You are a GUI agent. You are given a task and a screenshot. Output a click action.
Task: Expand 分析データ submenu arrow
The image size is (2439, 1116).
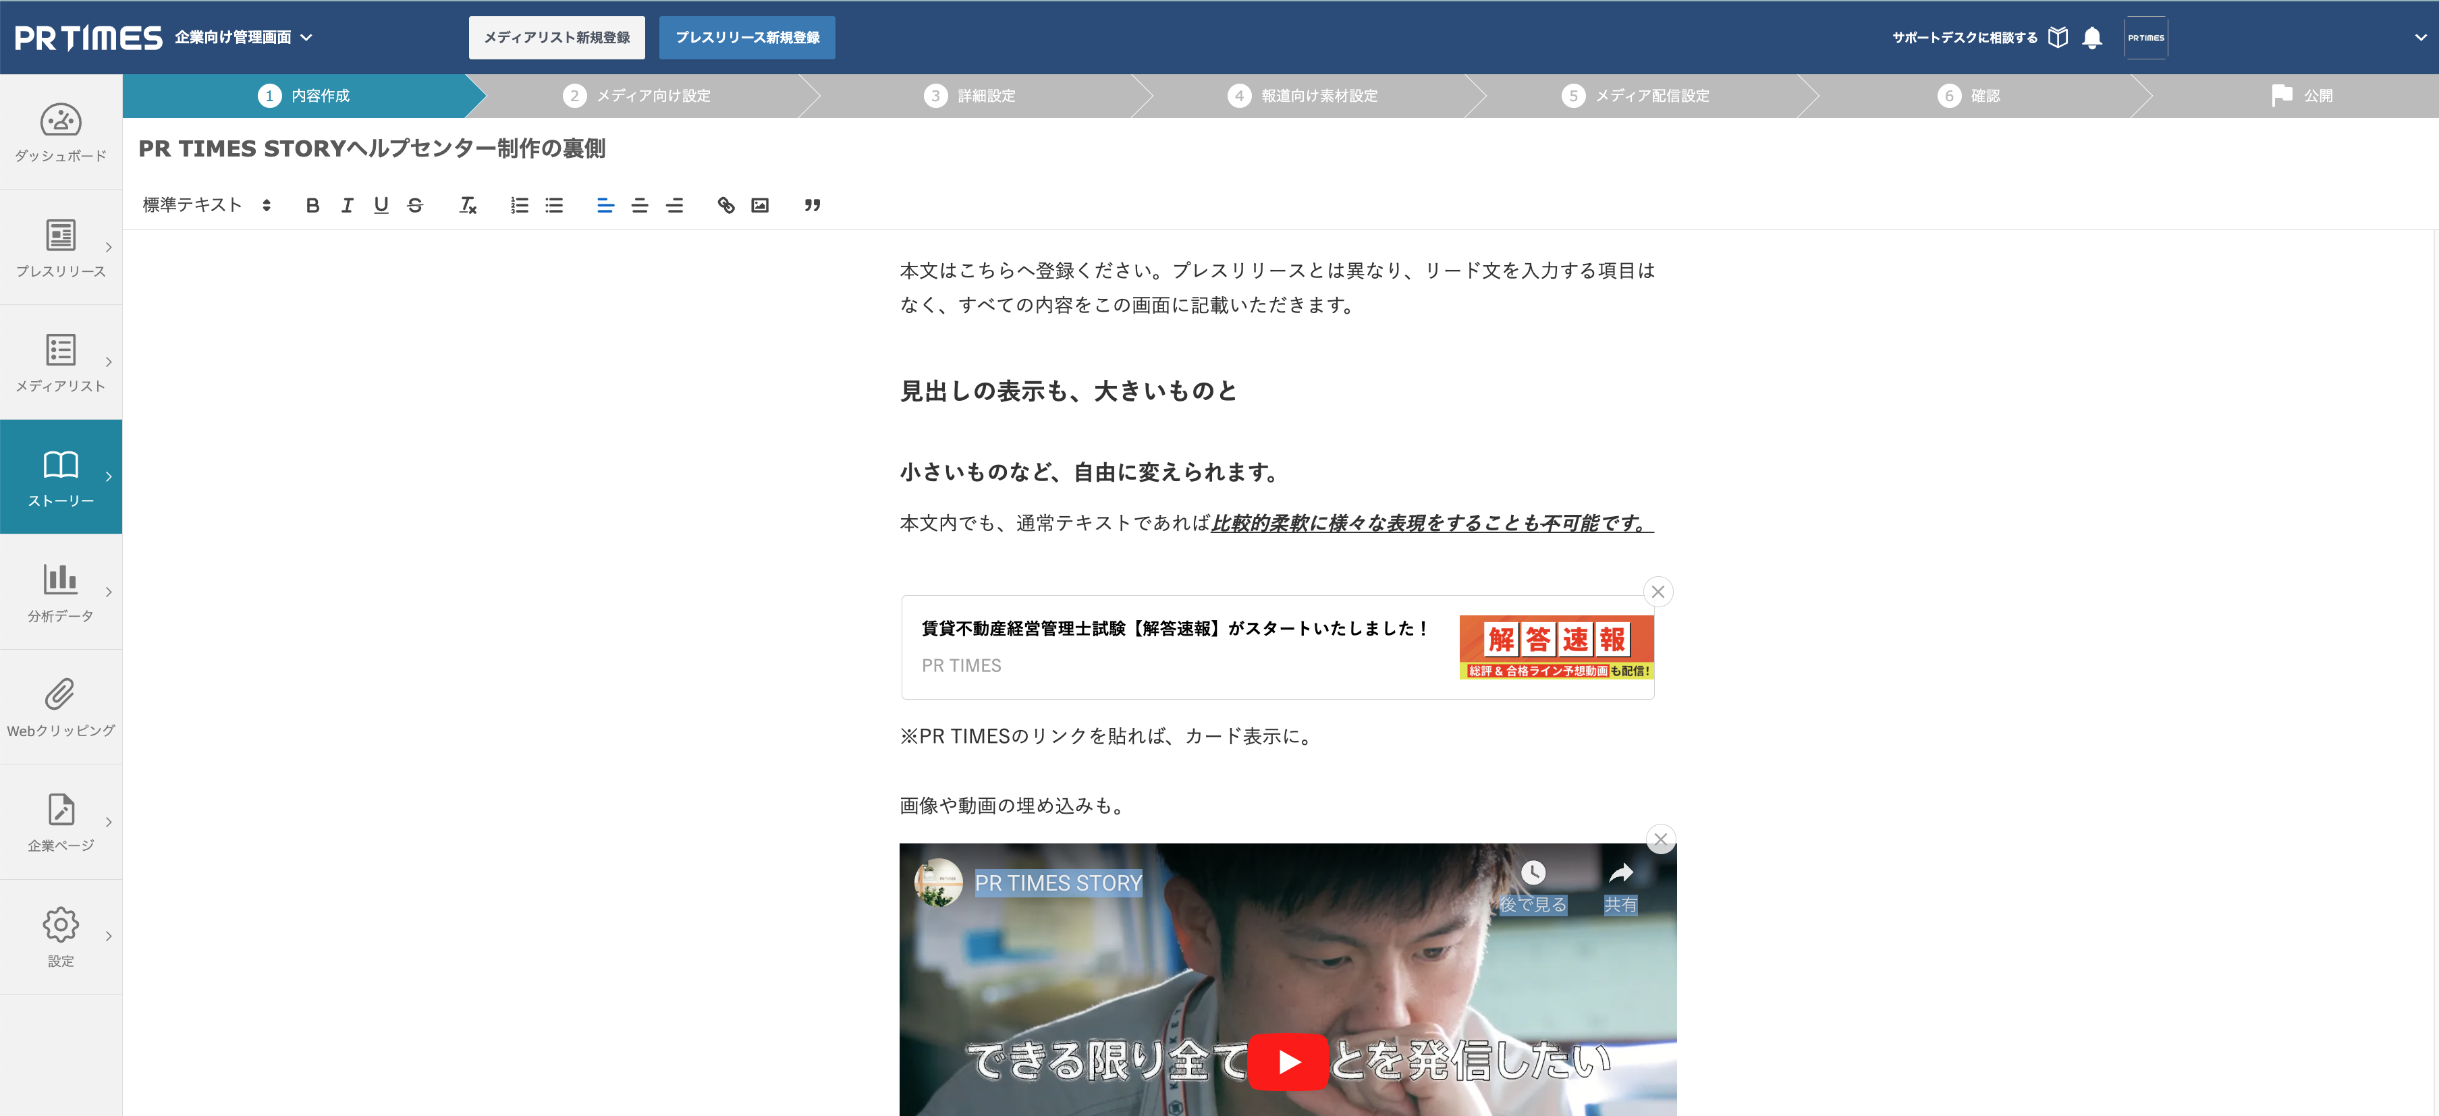click(109, 592)
